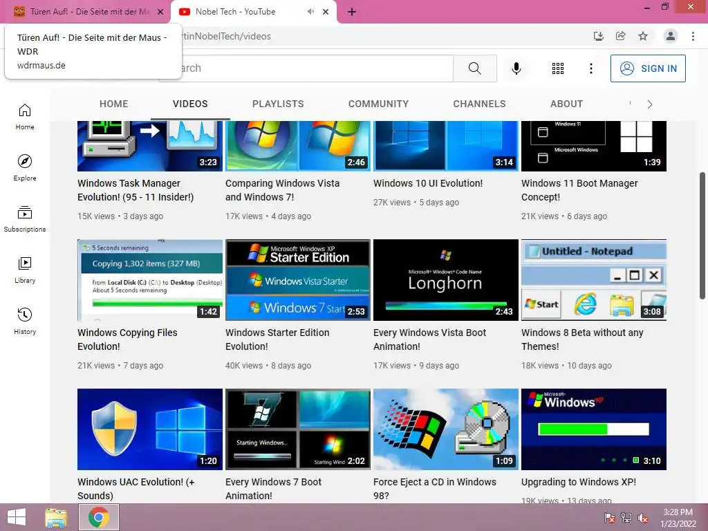Open Comparing Windows Vista and 7 title
Image resolution: width=708 pixels, height=531 pixels.
pyautogui.click(x=282, y=190)
